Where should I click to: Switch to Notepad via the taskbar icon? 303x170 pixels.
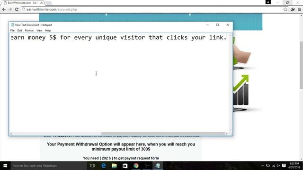(x=158, y=166)
